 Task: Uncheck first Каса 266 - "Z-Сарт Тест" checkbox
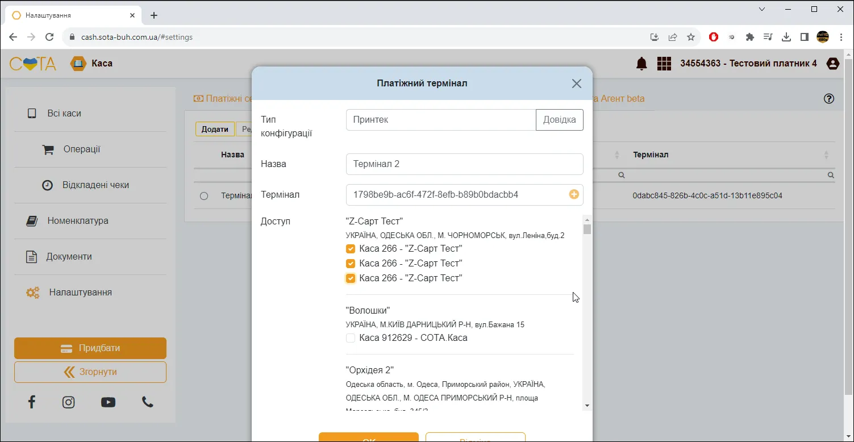351,249
